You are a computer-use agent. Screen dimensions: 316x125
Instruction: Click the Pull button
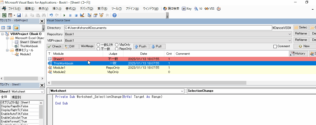[x=157, y=46]
